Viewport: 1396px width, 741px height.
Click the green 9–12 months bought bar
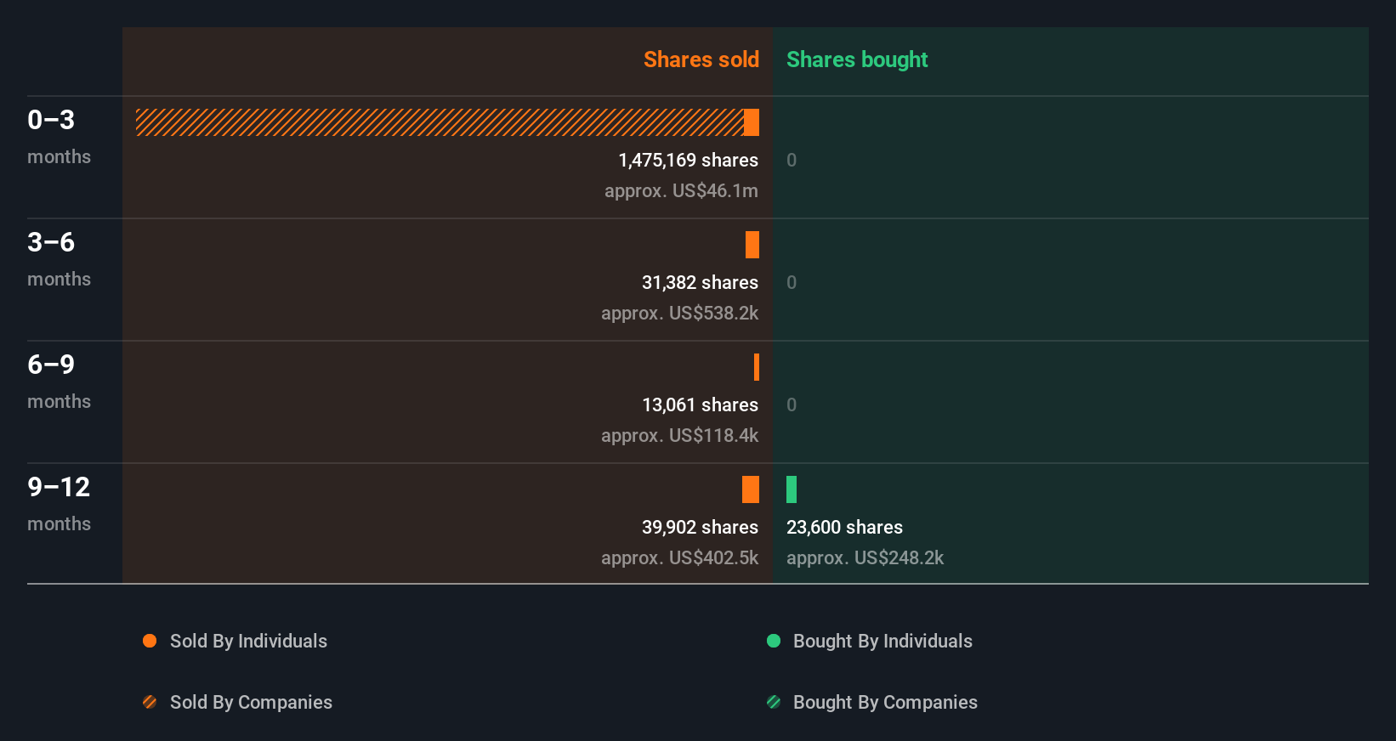tap(792, 489)
